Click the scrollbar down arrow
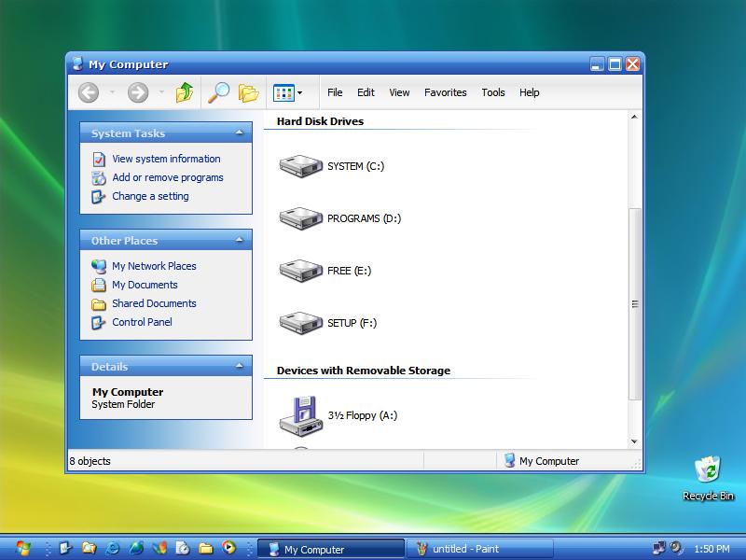The image size is (746, 560). [x=634, y=441]
